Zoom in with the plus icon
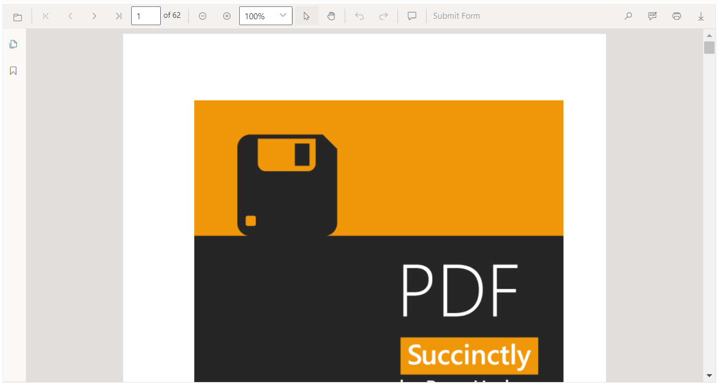This screenshot has height=386, width=718. point(227,16)
